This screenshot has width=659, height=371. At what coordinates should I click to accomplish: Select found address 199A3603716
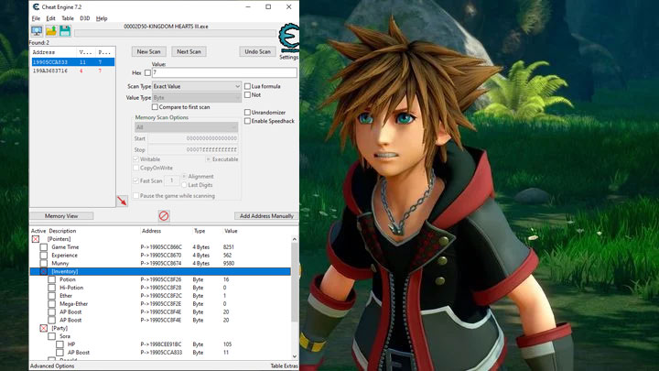point(73,71)
